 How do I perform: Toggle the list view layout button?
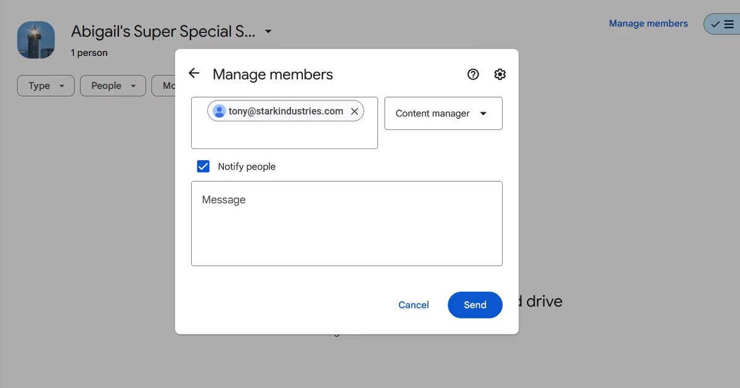click(x=722, y=24)
